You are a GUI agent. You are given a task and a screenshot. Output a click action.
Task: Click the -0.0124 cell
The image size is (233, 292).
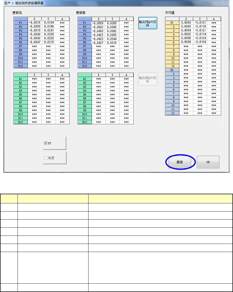pos(200,38)
